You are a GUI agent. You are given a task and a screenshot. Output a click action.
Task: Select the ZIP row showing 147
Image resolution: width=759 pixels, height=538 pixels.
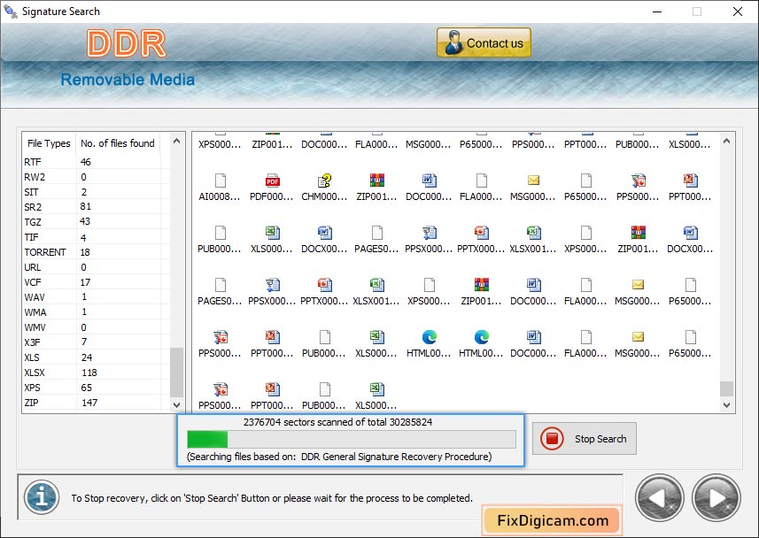tap(97, 403)
